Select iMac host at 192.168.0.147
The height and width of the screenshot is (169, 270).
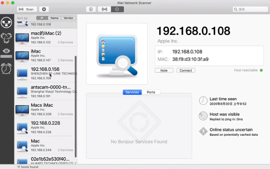46,56
